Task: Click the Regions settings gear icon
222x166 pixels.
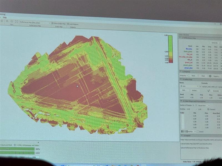Action: (x=210, y=76)
